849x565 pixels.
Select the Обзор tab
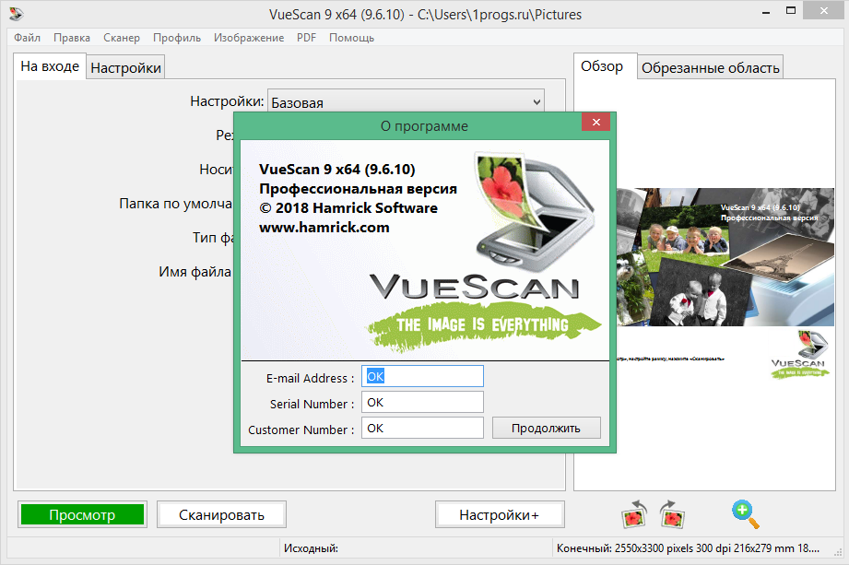point(605,66)
